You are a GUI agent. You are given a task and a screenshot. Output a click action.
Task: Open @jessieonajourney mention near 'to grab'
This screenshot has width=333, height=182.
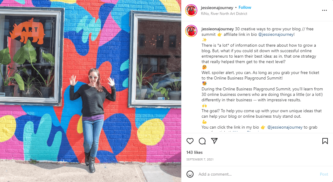coord(285,127)
